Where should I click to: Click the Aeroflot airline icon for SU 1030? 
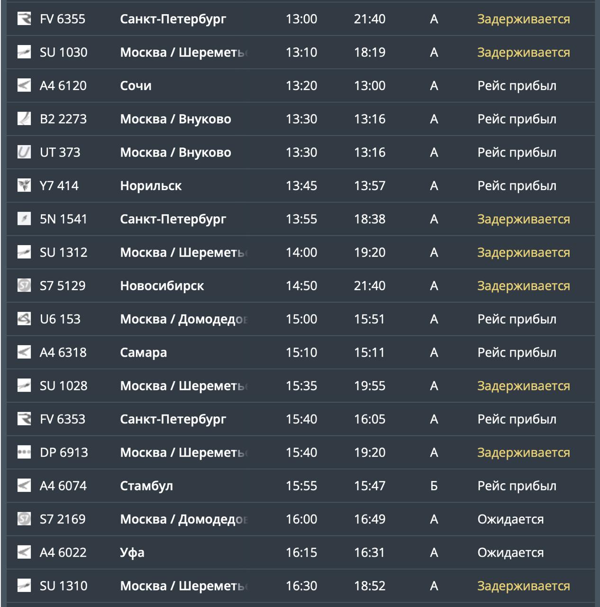point(24,52)
